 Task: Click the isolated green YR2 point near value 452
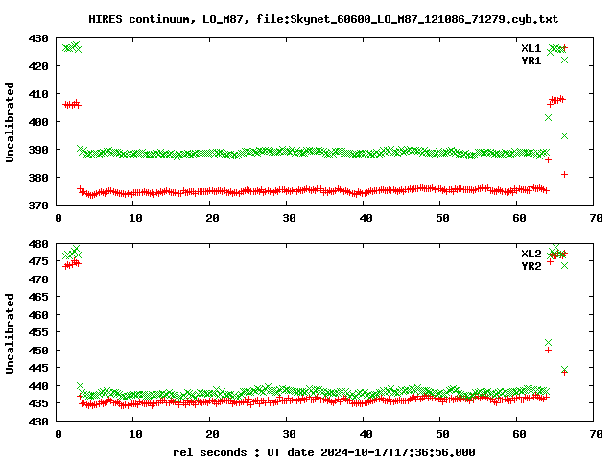tap(548, 342)
